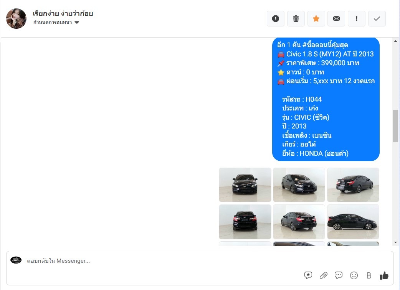The width and height of the screenshot is (400, 290).
Task: Open the baht payment icon
Action: [369, 275]
